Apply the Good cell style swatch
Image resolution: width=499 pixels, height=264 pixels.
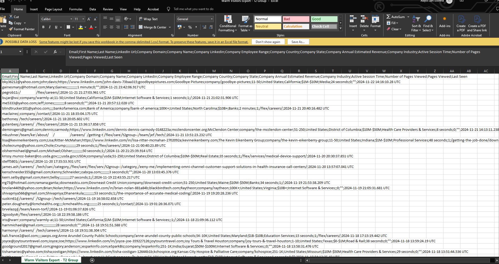point(324,19)
